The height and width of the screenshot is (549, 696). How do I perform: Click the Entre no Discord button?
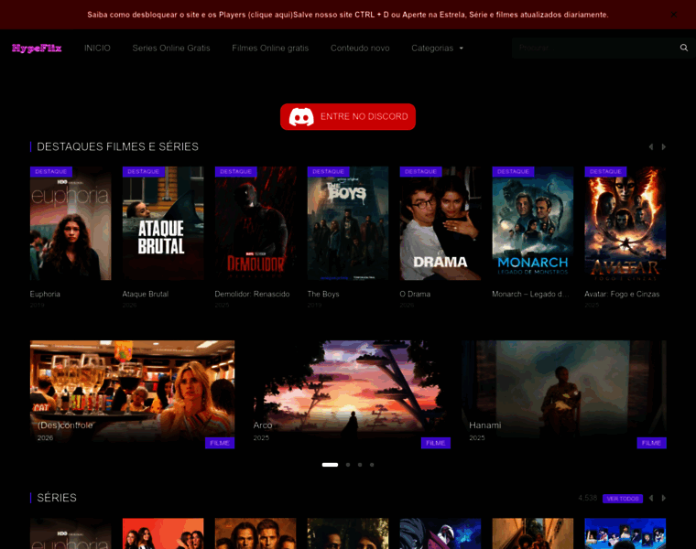click(x=348, y=116)
